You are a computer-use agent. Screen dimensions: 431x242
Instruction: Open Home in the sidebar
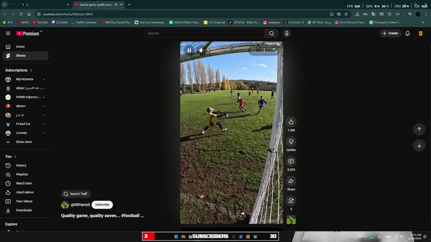(26, 47)
